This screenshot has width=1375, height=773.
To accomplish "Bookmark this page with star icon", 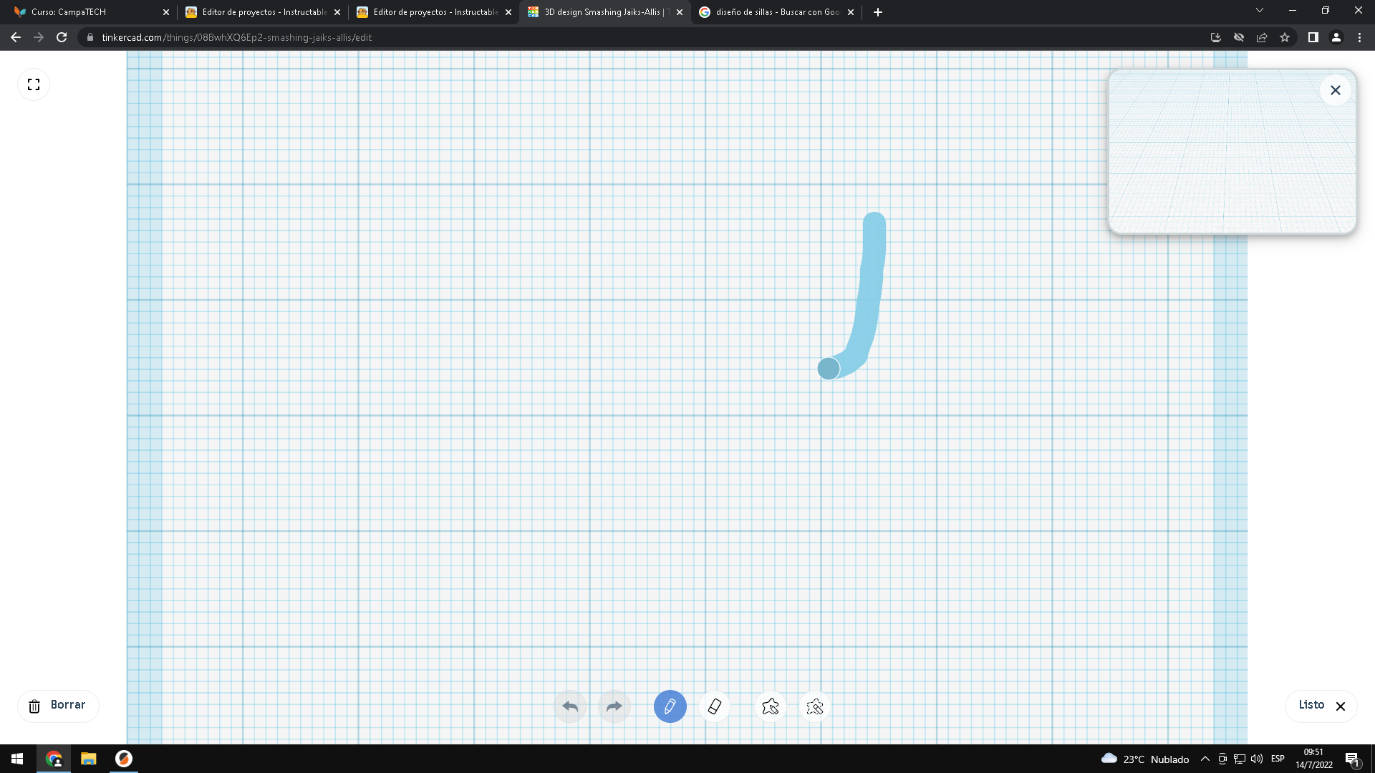I will click(1285, 37).
